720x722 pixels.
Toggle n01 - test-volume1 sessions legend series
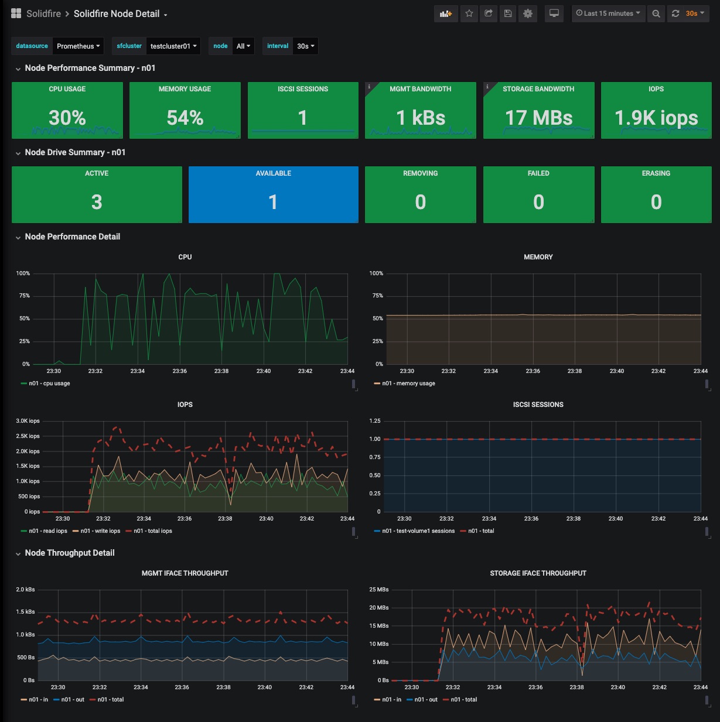click(x=418, y=531)
